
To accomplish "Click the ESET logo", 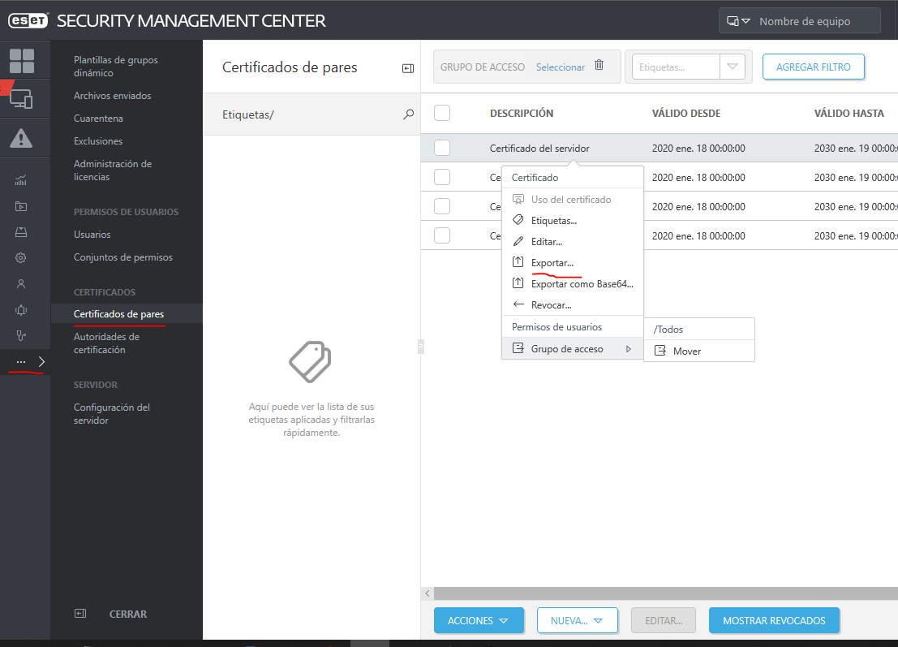I will click(x=28, y=20).
